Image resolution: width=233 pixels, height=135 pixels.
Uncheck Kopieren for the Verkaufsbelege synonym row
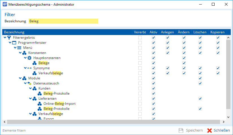(218, 73)
